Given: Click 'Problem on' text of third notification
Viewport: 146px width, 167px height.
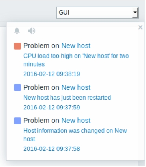Looking at the screenshot, I should [41, 121].
